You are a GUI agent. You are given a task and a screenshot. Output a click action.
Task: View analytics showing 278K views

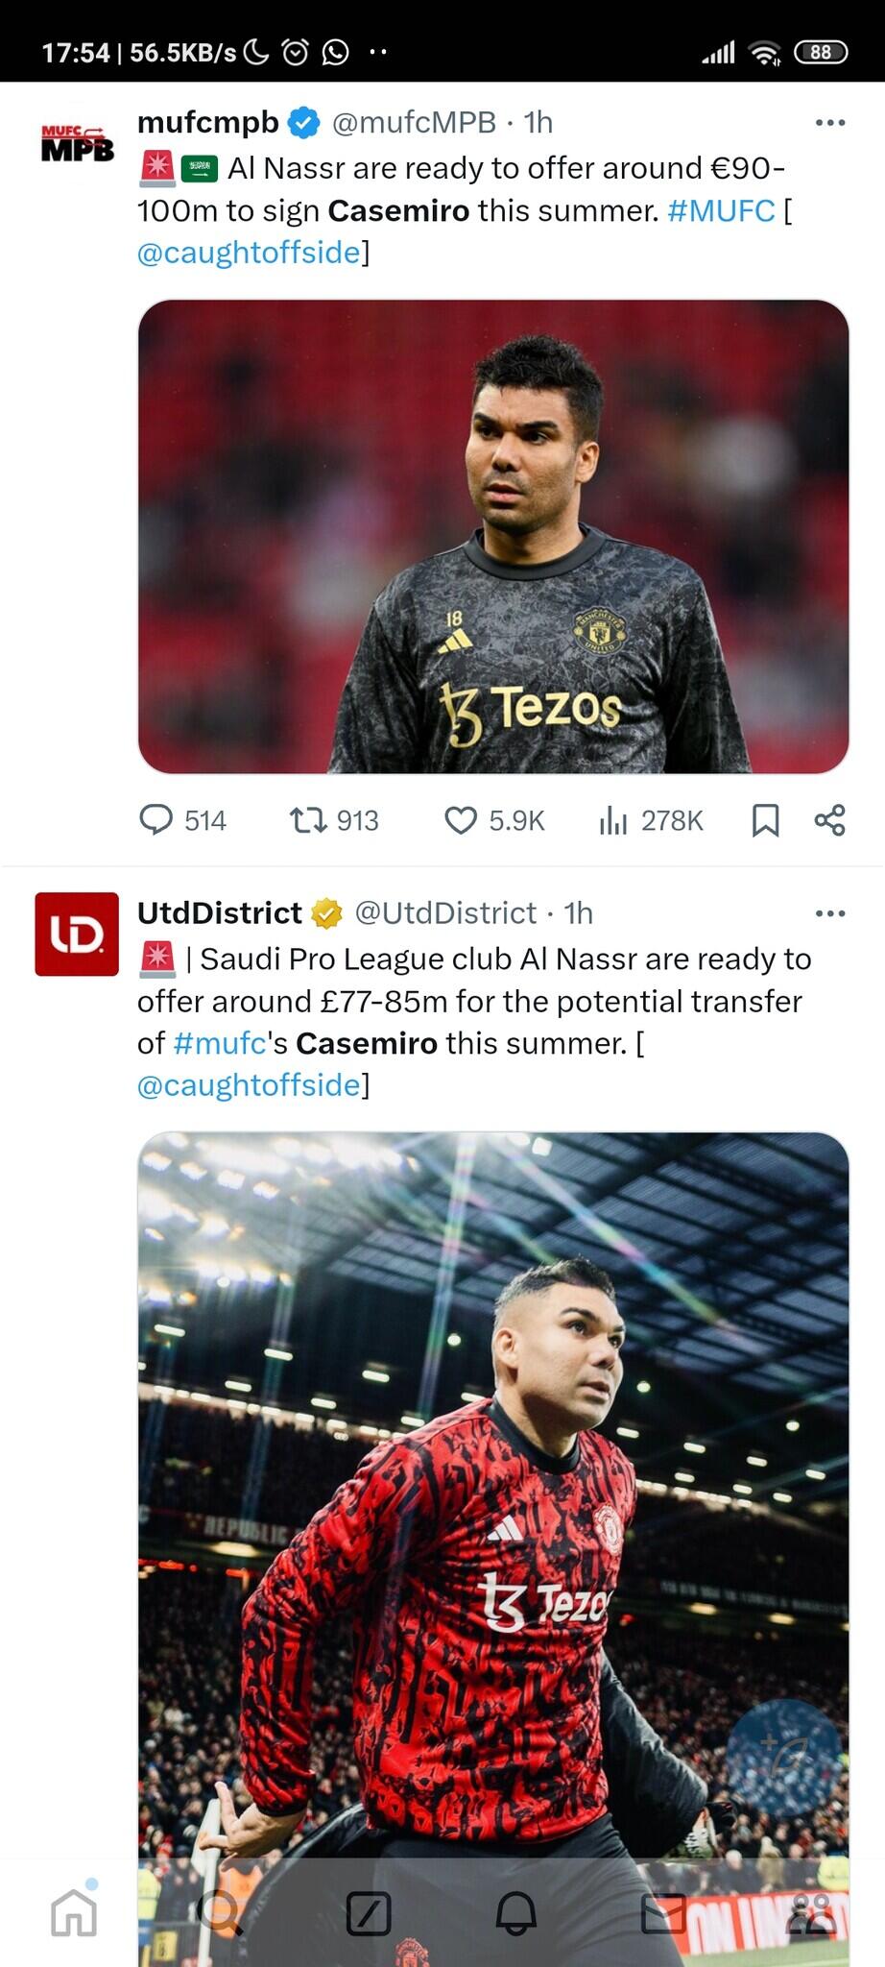click(x=614, y=820)
